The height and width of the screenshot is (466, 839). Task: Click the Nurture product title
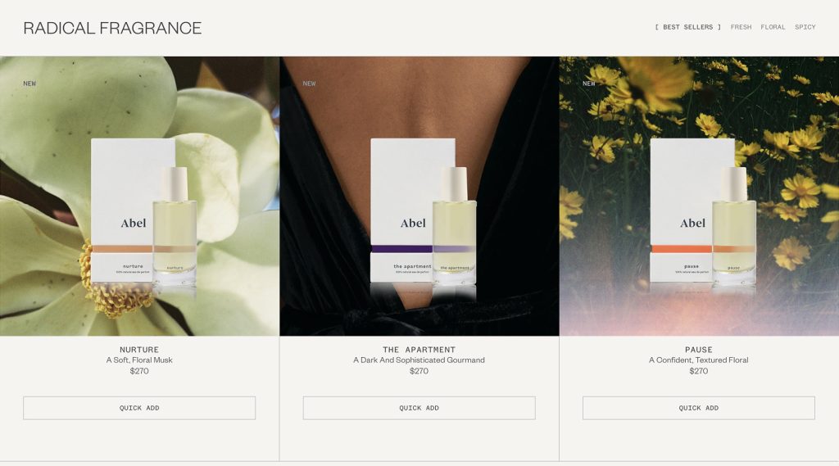point(139,350)
